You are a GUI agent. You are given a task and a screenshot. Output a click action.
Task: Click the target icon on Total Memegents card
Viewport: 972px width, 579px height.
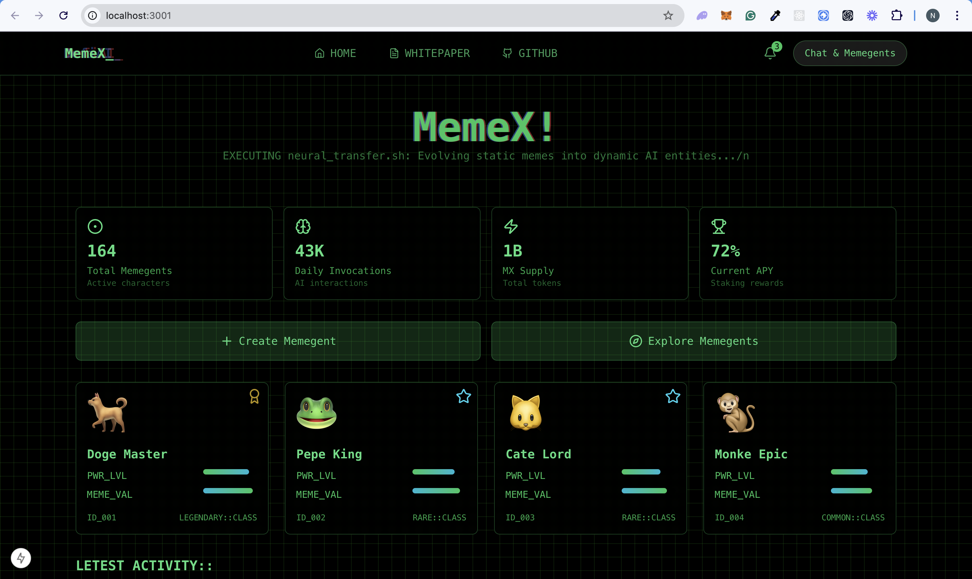pyautogui.click(x=95, y=226)
